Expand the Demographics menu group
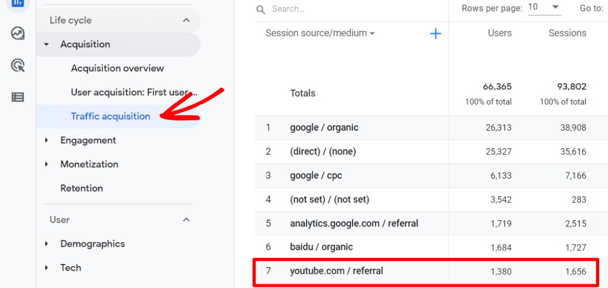Viewport: 608px width, 288px height. [x=46, y=244]
